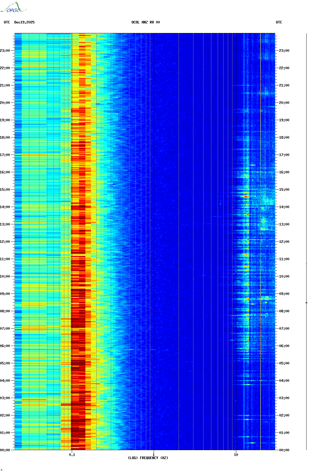Screen dimensions: 319x473
Task: Select the 15:00 label on the left axis
Action: pyautogui.click(x=5, y=190)
